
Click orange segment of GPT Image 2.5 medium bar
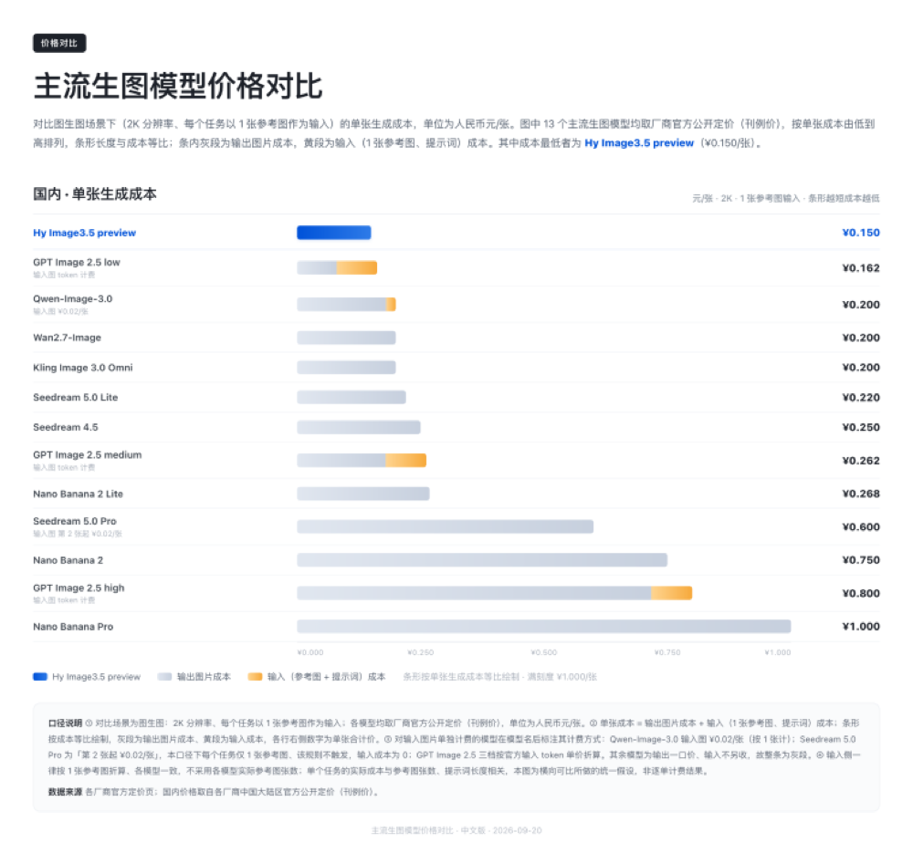(406, 460)
